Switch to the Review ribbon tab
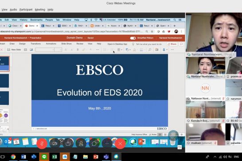The image size is (242, 161). coord(80,44)
